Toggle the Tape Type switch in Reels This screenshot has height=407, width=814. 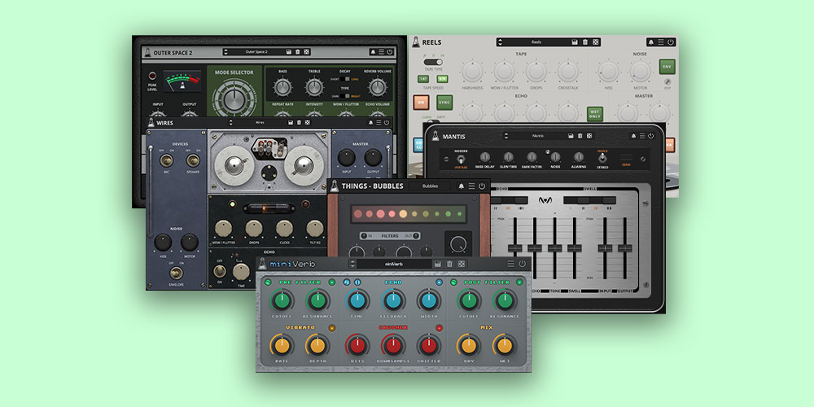[433, 61]
